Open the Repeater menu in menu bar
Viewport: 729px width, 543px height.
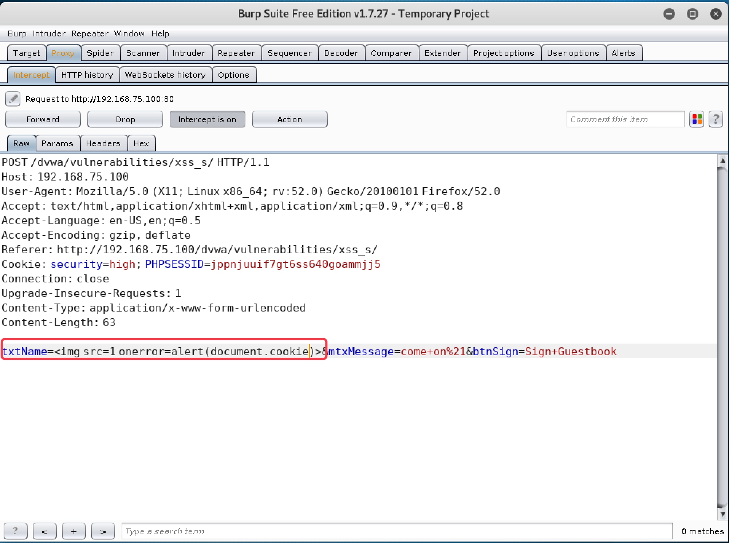pyautogui.click(x=90, y=33)
